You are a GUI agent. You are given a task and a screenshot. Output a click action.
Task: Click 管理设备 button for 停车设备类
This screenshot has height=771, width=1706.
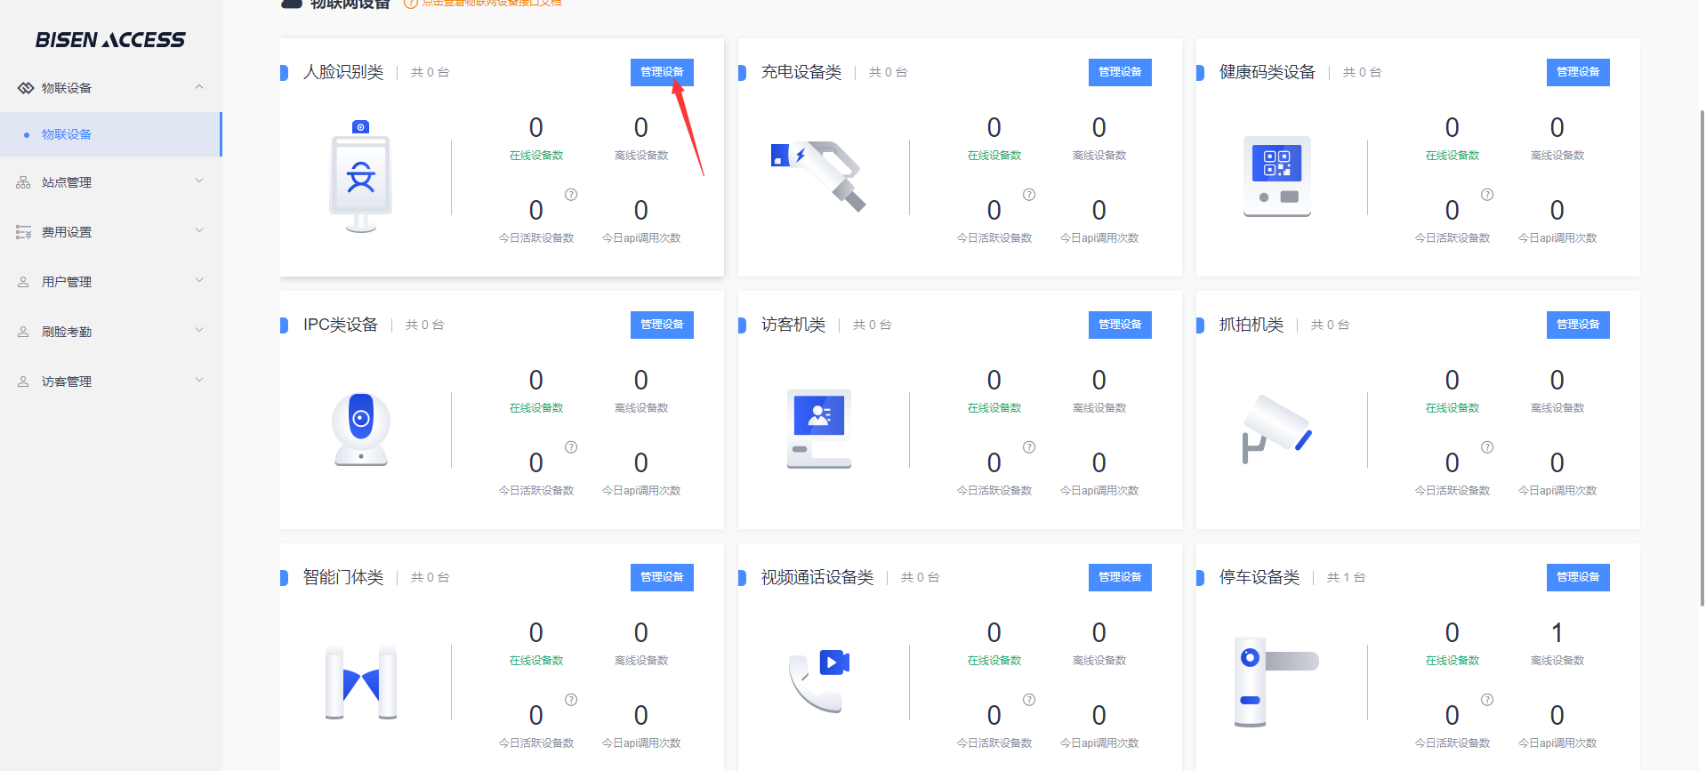(1578, 577)
